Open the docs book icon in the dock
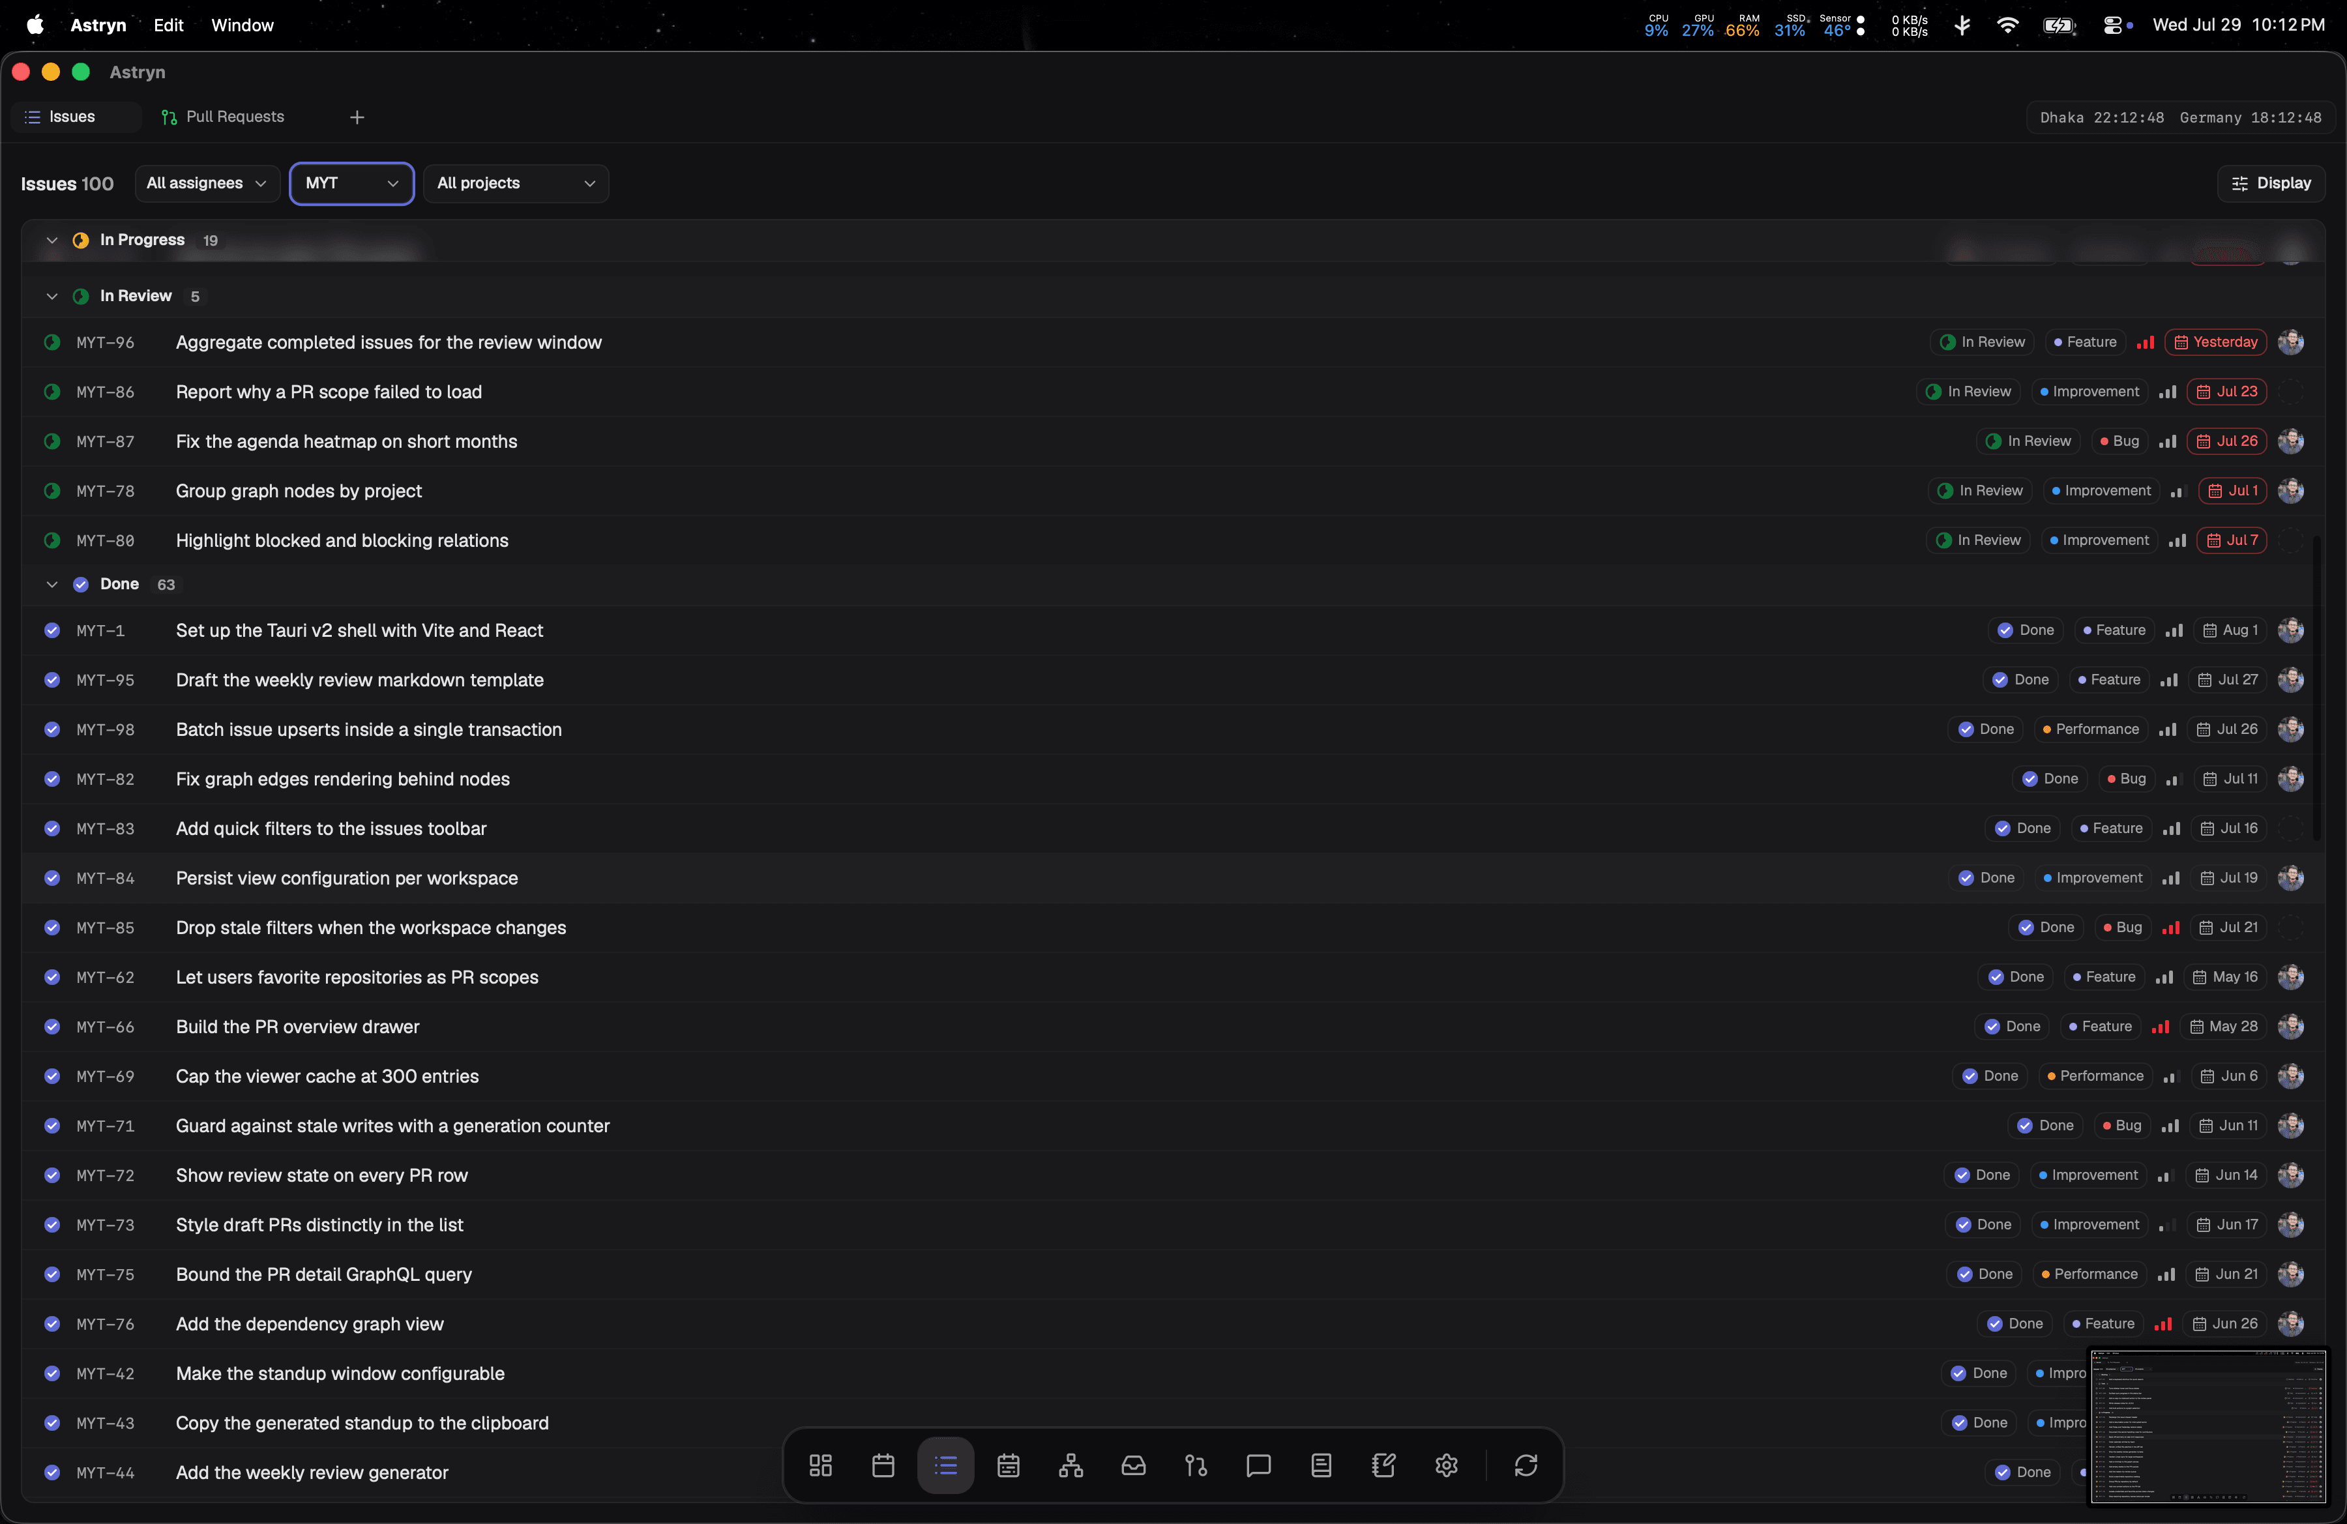Screen dimensions: 2347x1524 coord(1321,1466)
